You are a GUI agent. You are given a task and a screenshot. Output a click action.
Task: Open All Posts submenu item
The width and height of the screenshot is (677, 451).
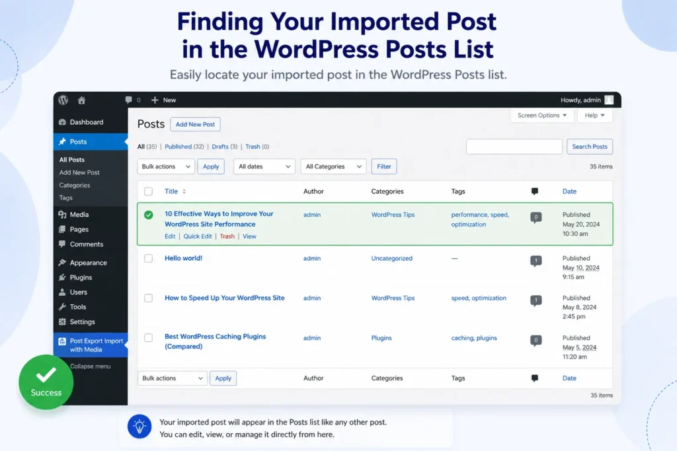(x=71, y=160)
